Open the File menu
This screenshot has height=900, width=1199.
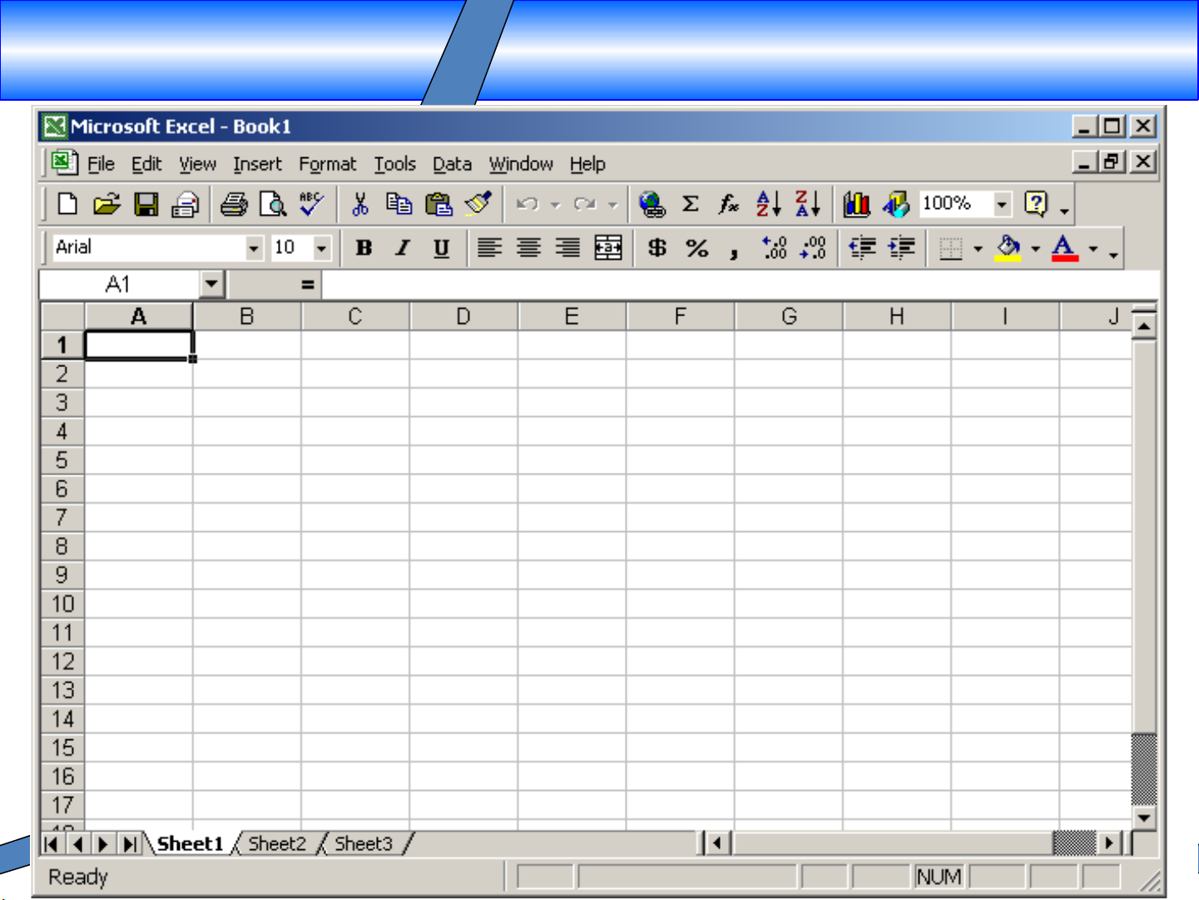coord(101,164)
